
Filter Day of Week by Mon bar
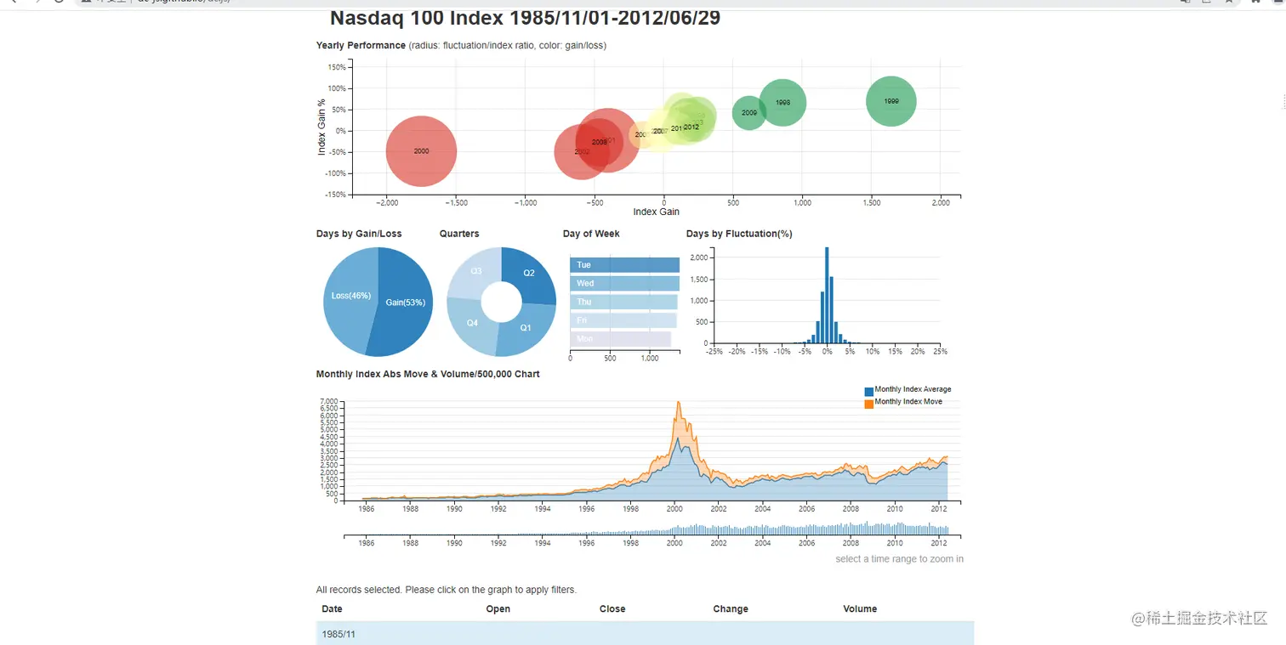(620, 339)
